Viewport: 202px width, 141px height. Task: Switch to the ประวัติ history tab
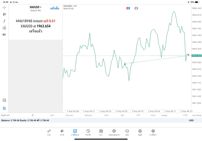[88, 132]
